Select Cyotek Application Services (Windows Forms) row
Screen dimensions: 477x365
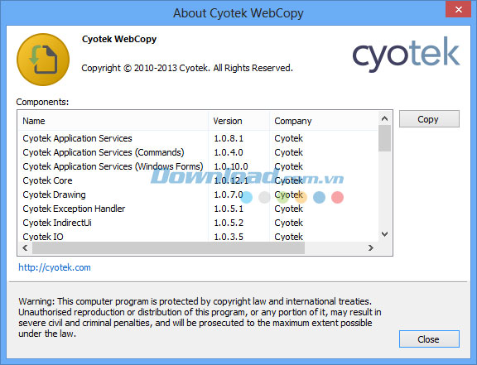(x=199, y=166)
